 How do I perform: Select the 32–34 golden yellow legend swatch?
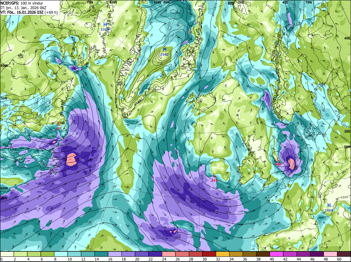pos(223,254)
